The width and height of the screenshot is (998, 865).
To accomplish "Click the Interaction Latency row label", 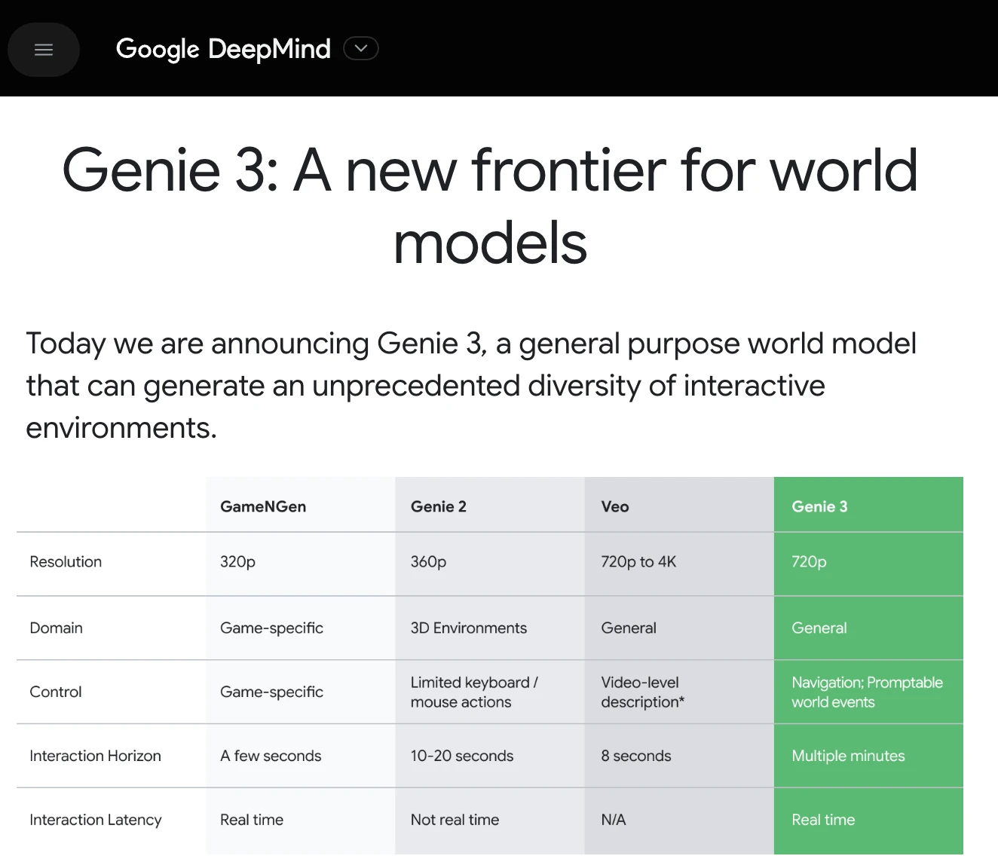I will [x=96, y=820].
